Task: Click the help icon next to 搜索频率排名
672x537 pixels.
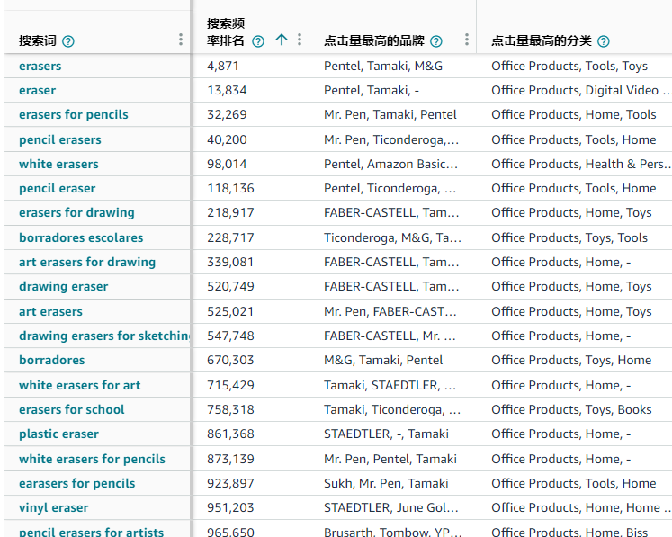Action: (258, 41)
